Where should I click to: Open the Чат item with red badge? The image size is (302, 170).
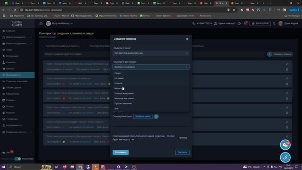click(8, 152)
